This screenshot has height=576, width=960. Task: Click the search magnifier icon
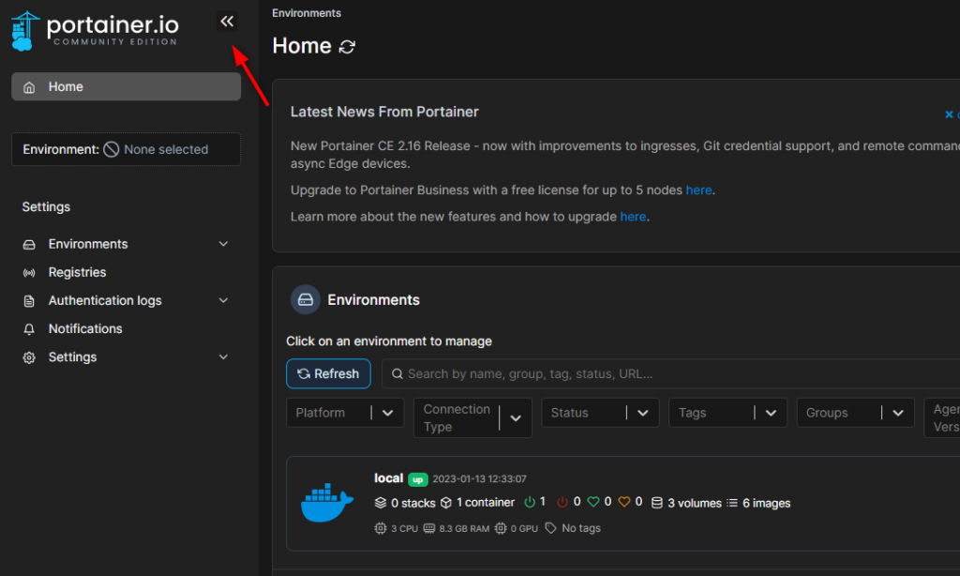397,373
